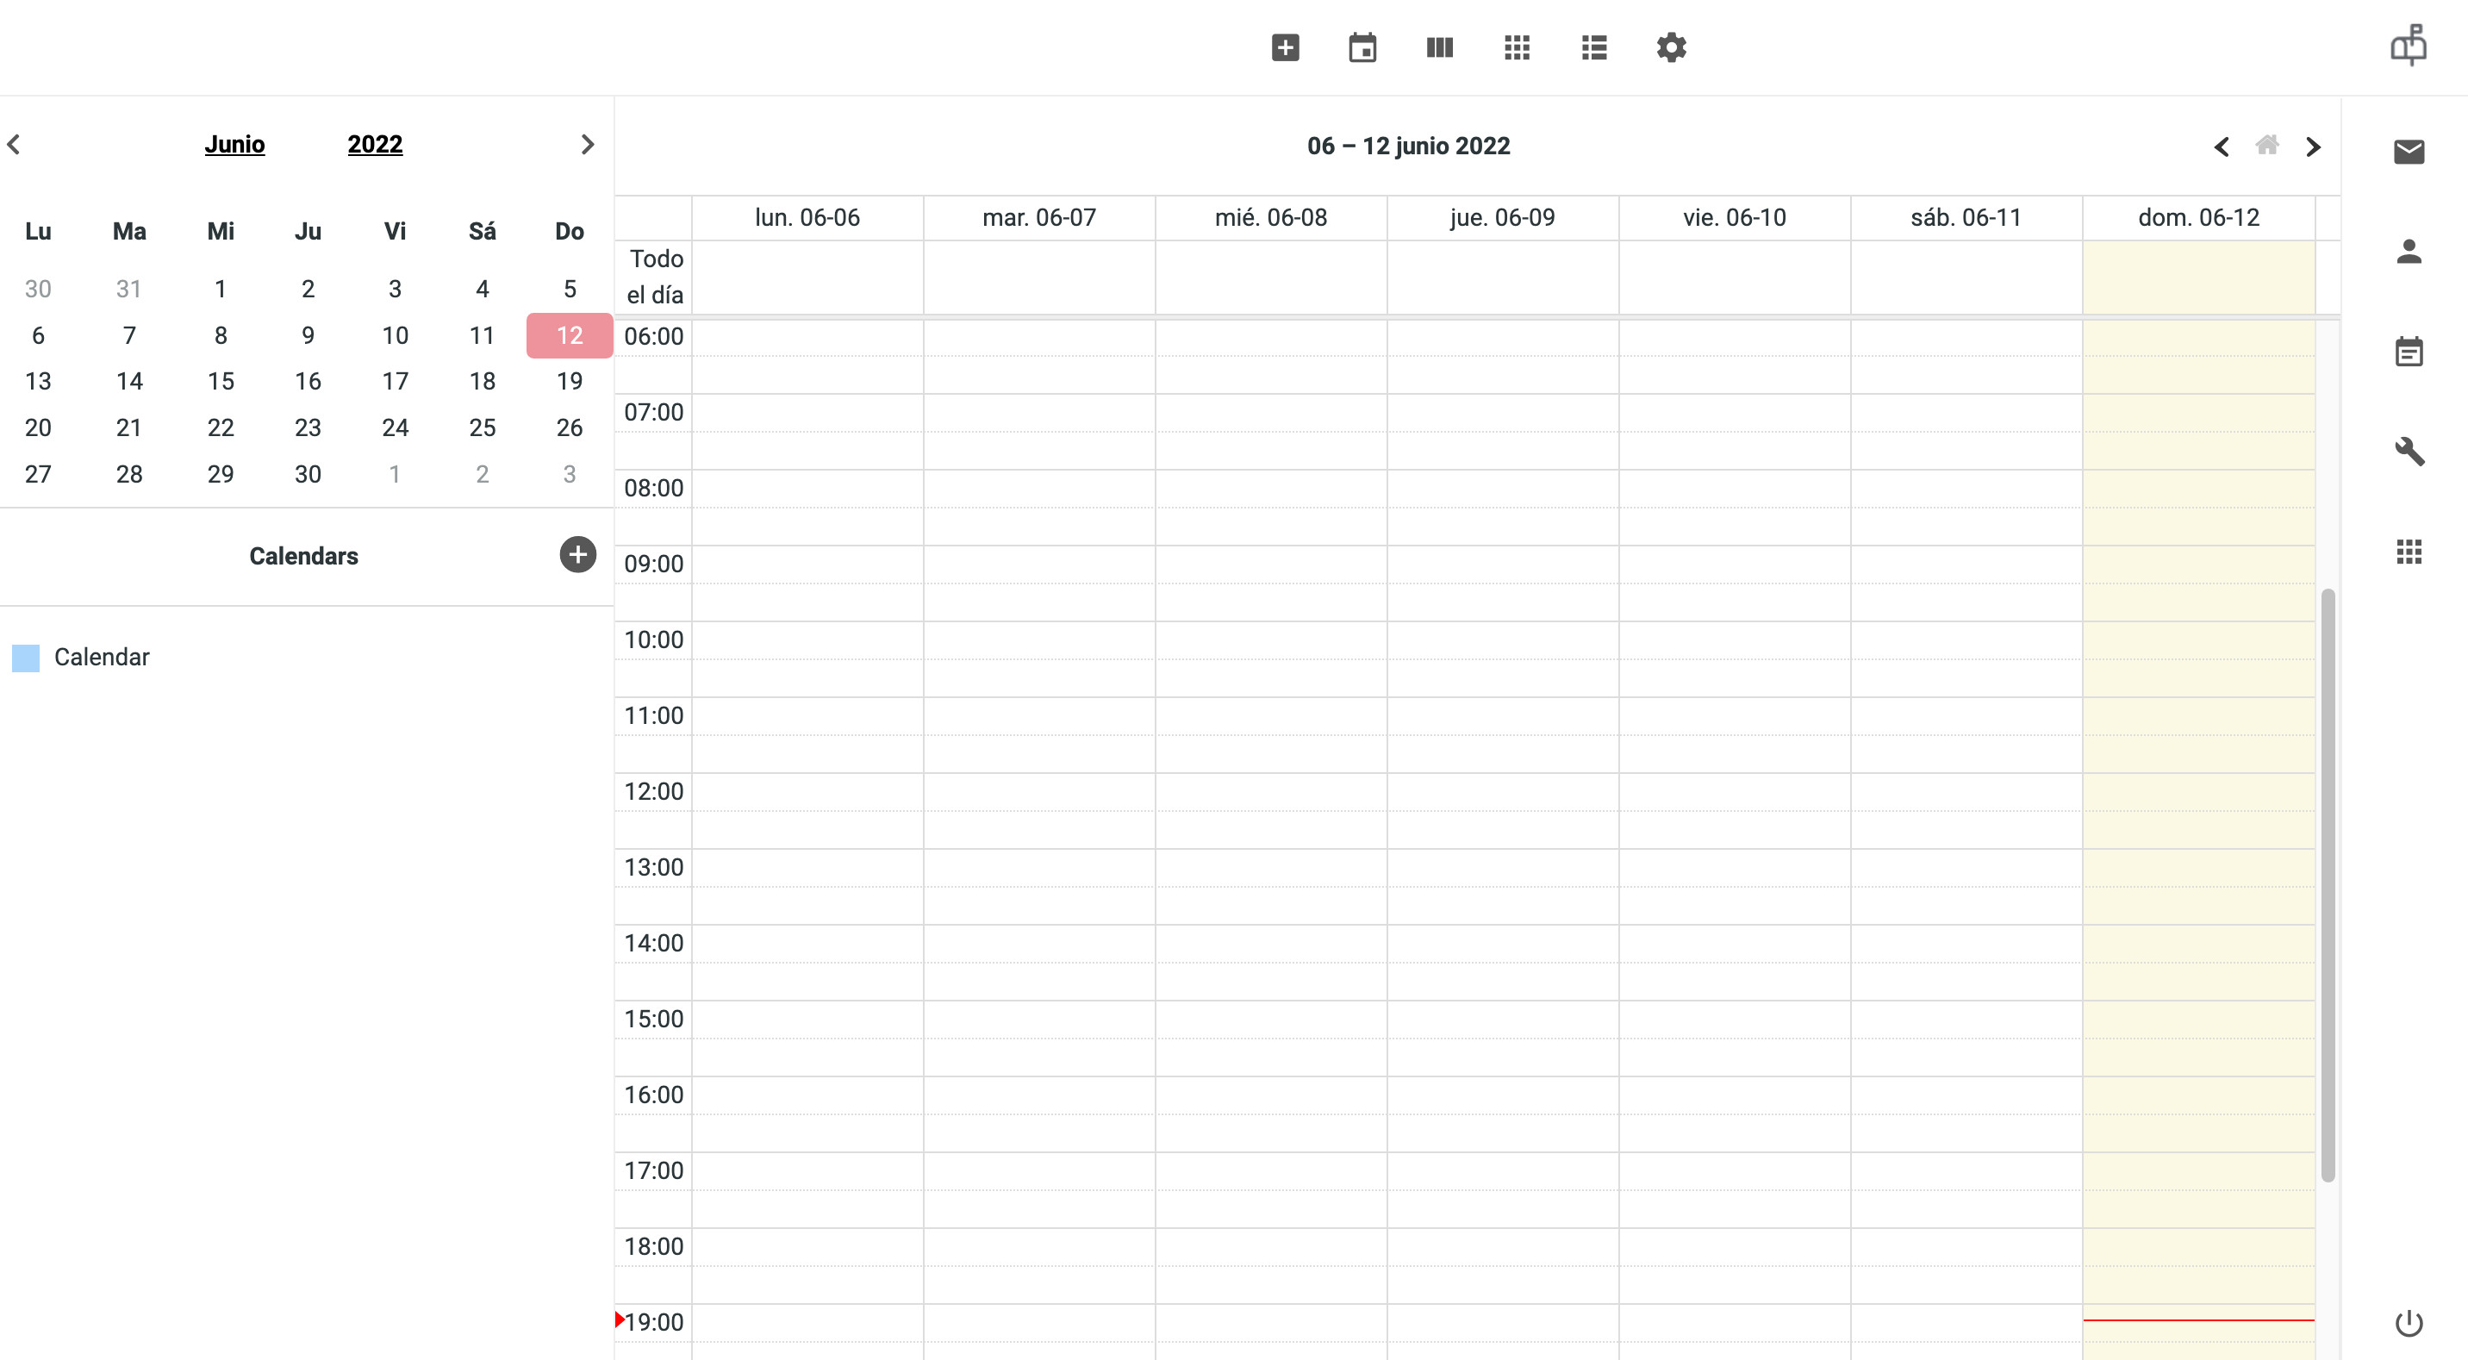The width and height of the screenshot is (2468, 1360).
Task: Open calendar settings gear icon
Action: (1671, 47)
